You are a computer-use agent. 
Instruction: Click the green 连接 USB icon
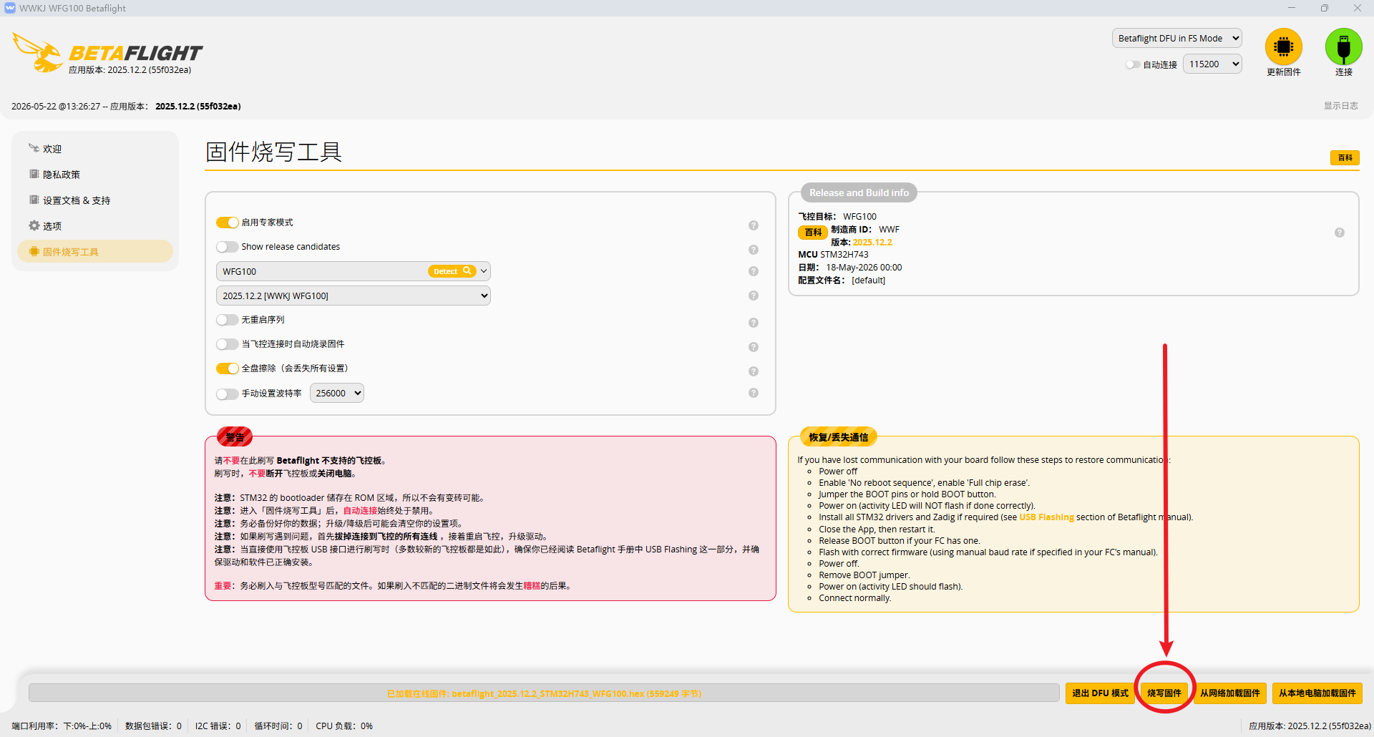pyautogui.click(x=1344, y=47)
